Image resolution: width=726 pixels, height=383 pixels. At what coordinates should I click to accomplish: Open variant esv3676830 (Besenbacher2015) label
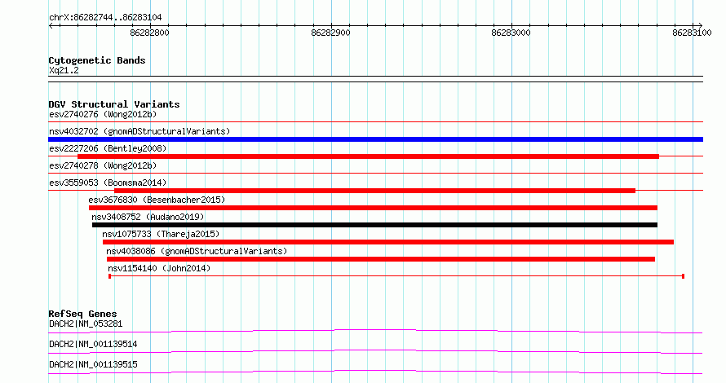tap(157, 200)
